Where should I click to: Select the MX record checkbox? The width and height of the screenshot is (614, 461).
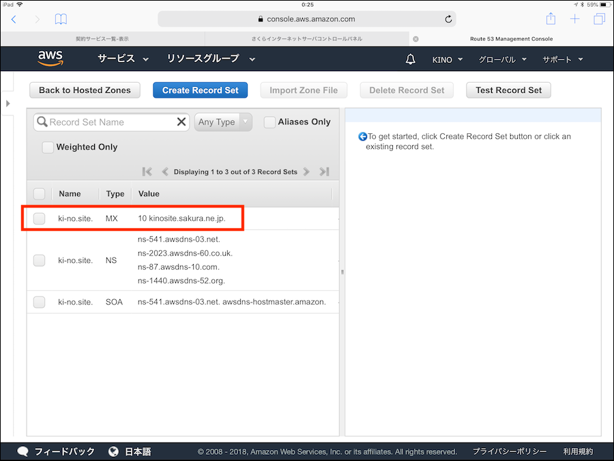point(40,219)
